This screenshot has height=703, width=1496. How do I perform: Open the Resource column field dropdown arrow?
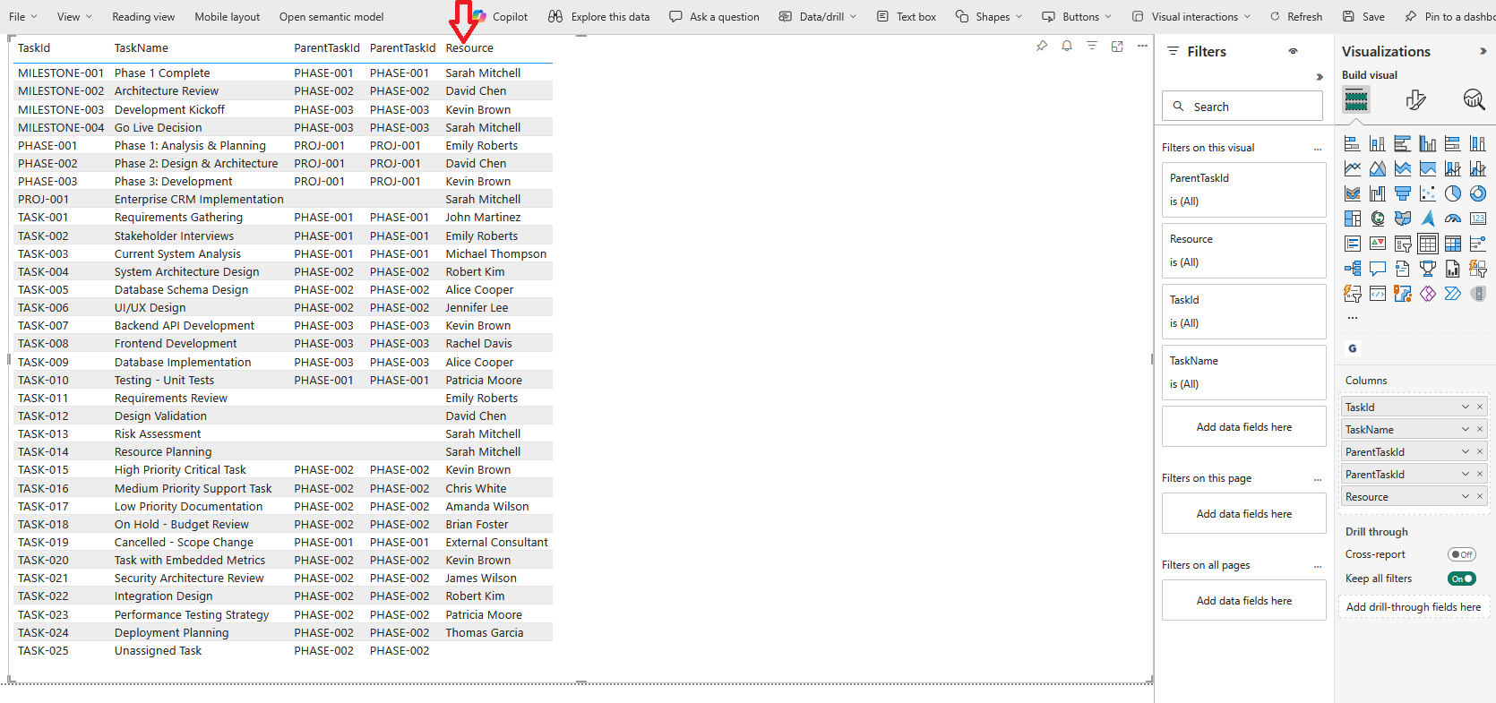click(1466, 497)
